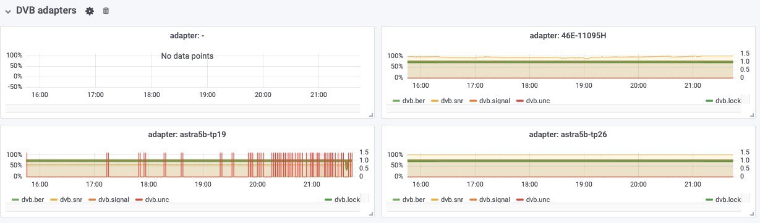Viewport: 760px width, 223px height.
Task: Click the resize handle of astra5b-tp19 panel
Action: 371,213
